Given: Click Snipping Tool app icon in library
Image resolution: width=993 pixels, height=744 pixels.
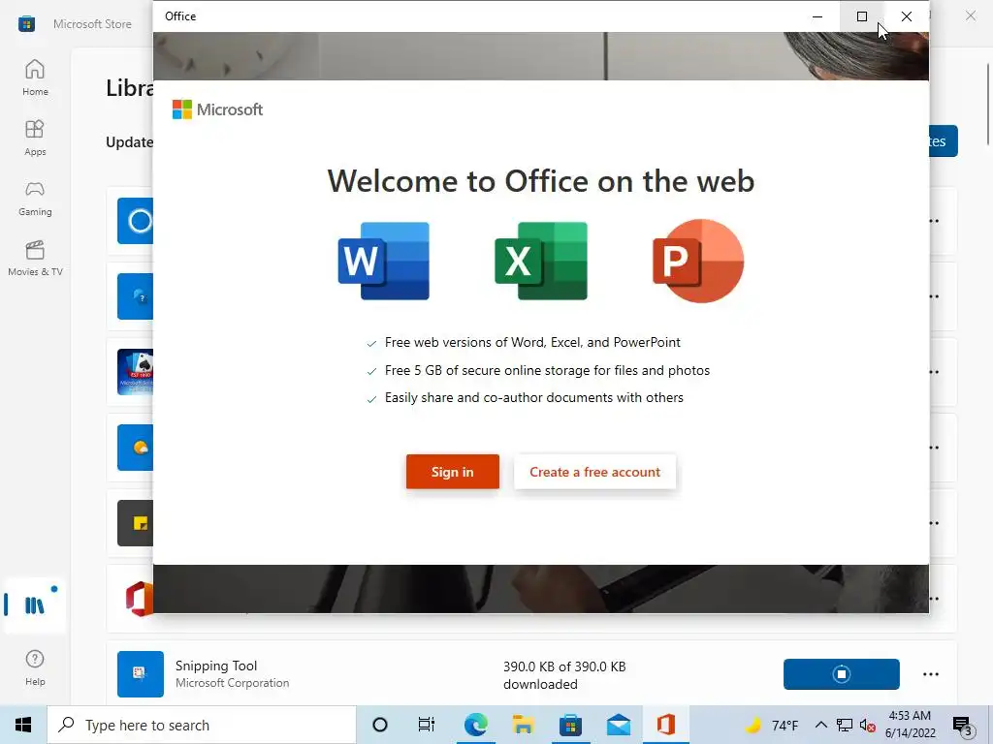Looking at the screenshot, I should point(141,674).
